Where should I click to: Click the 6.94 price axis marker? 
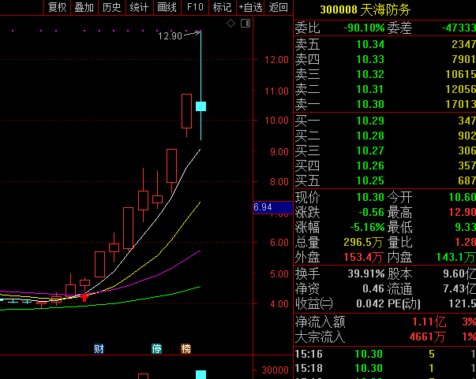263,207
